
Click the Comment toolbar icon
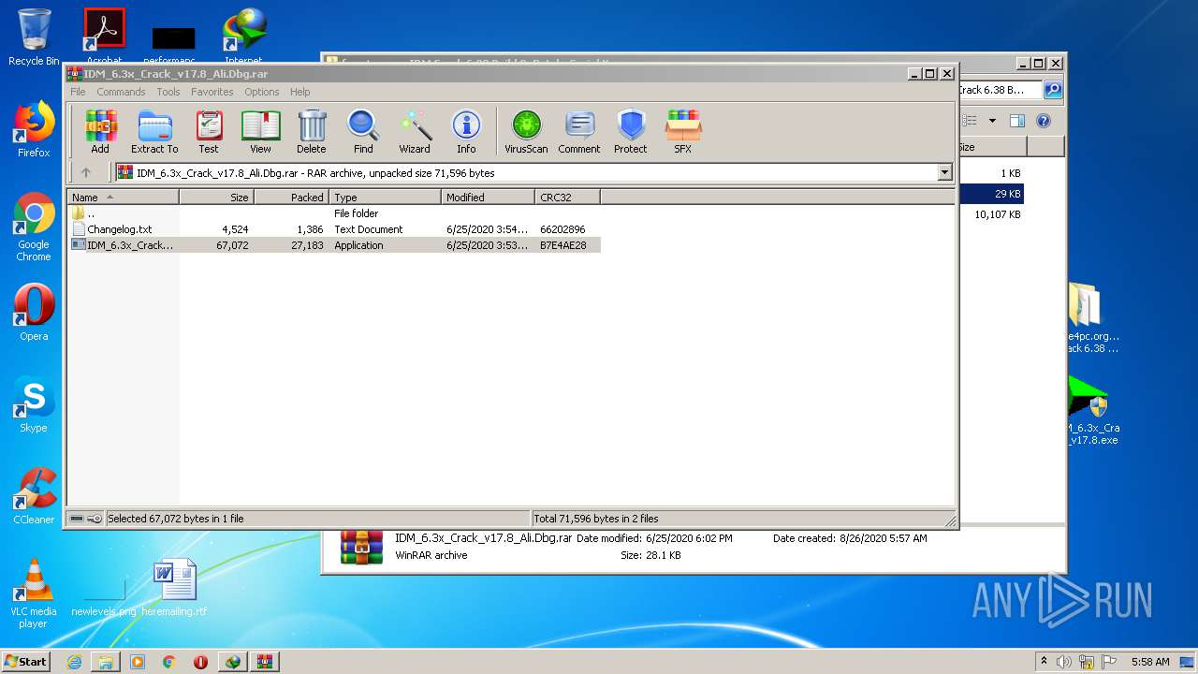579,131
